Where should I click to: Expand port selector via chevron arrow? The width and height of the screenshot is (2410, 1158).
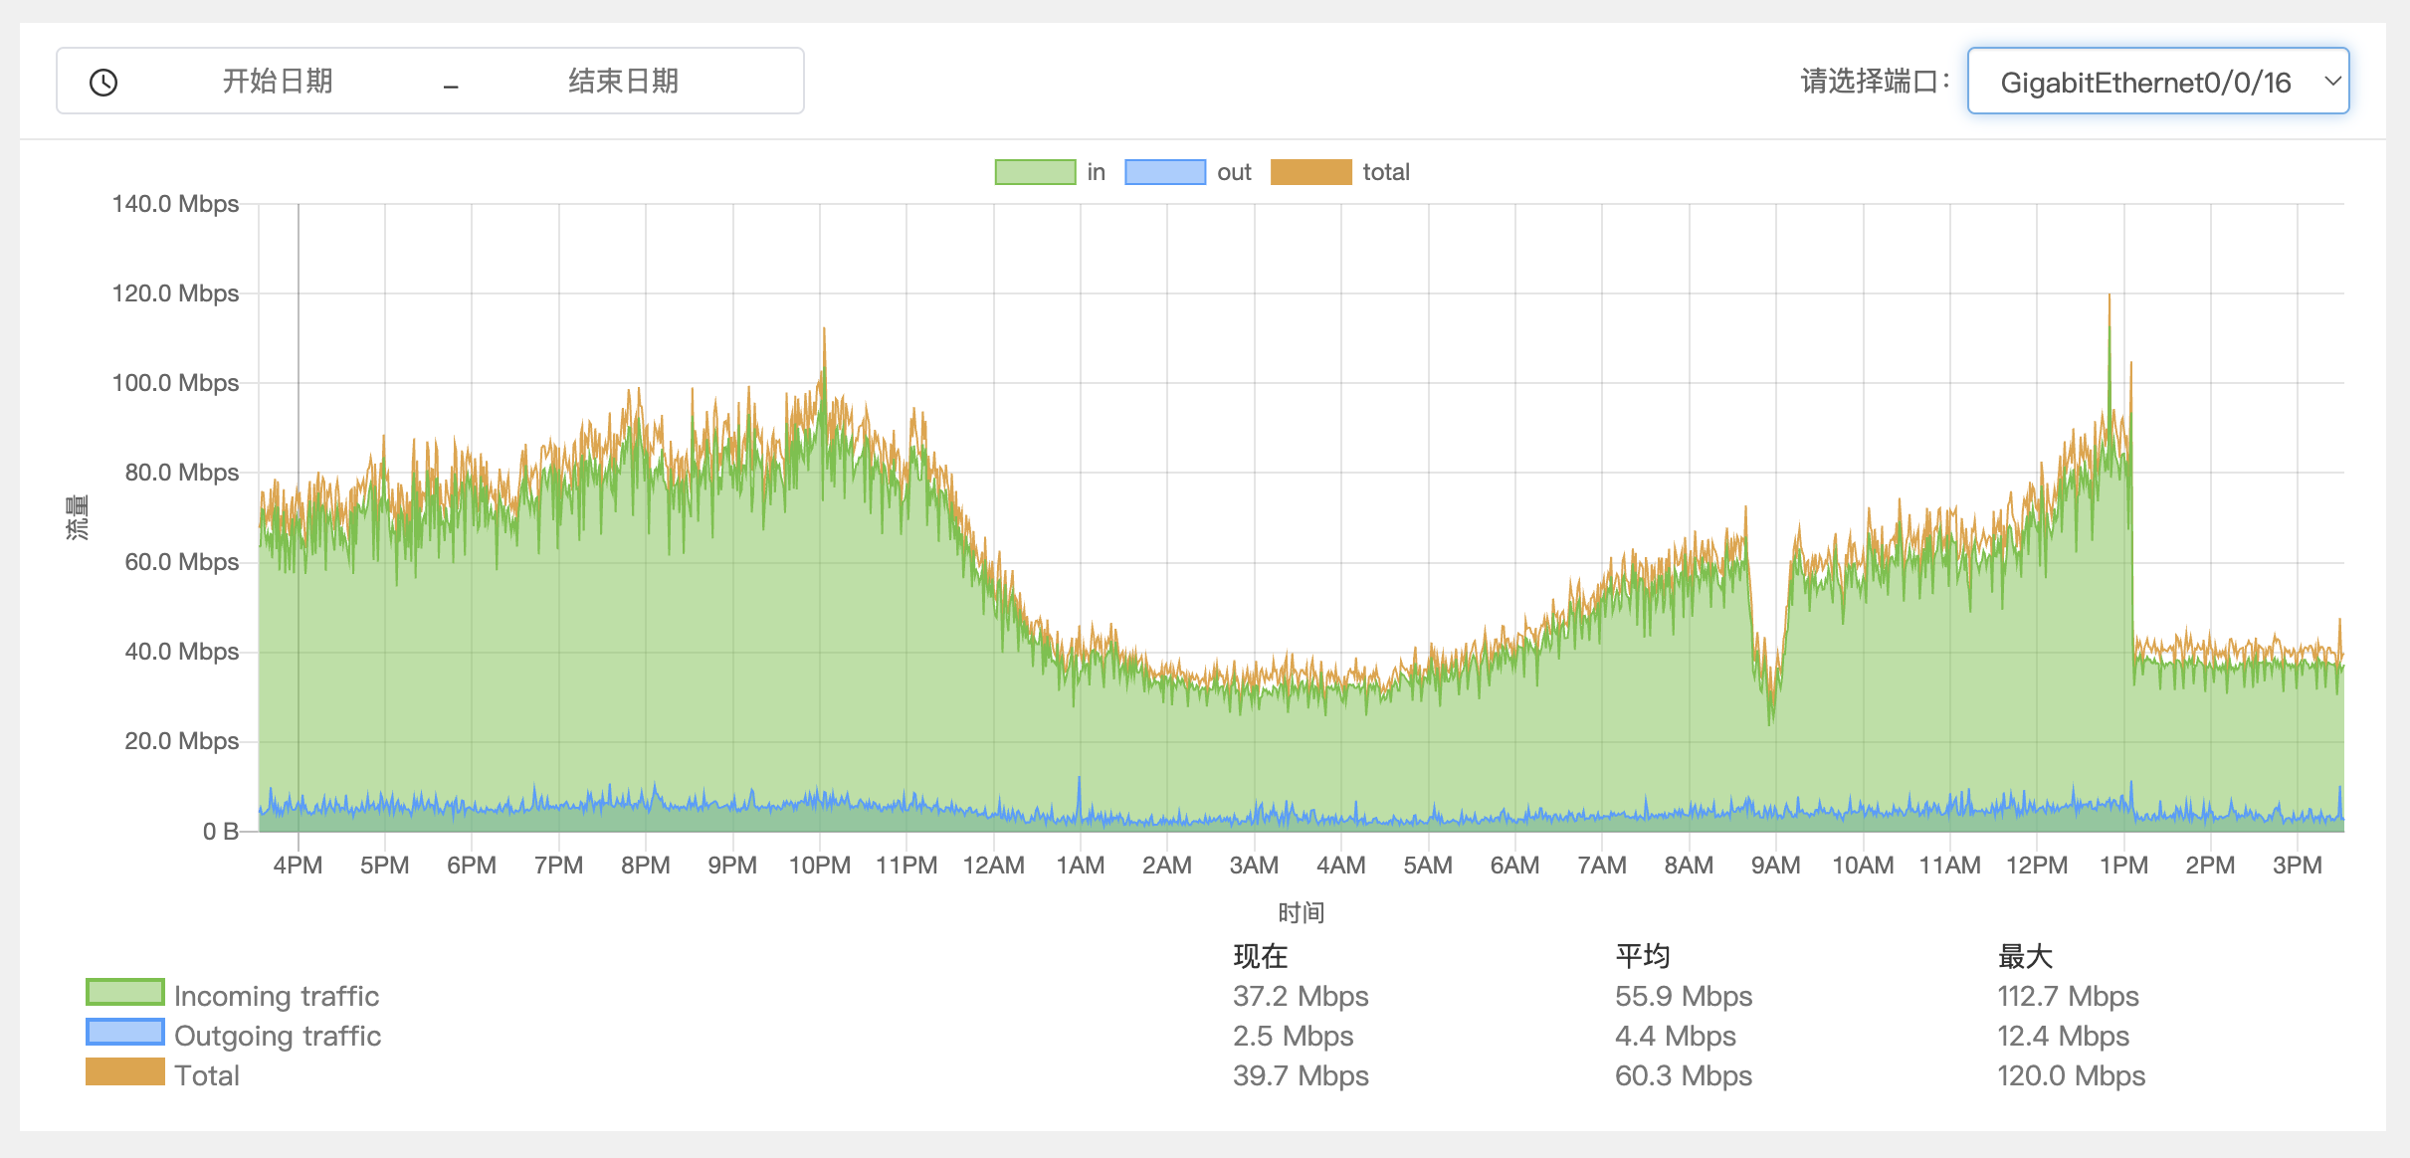pos(2332,82)
